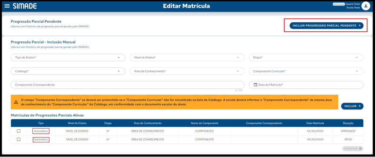
Task: Expand the Etapa dropdown
Action: (306, 58)
